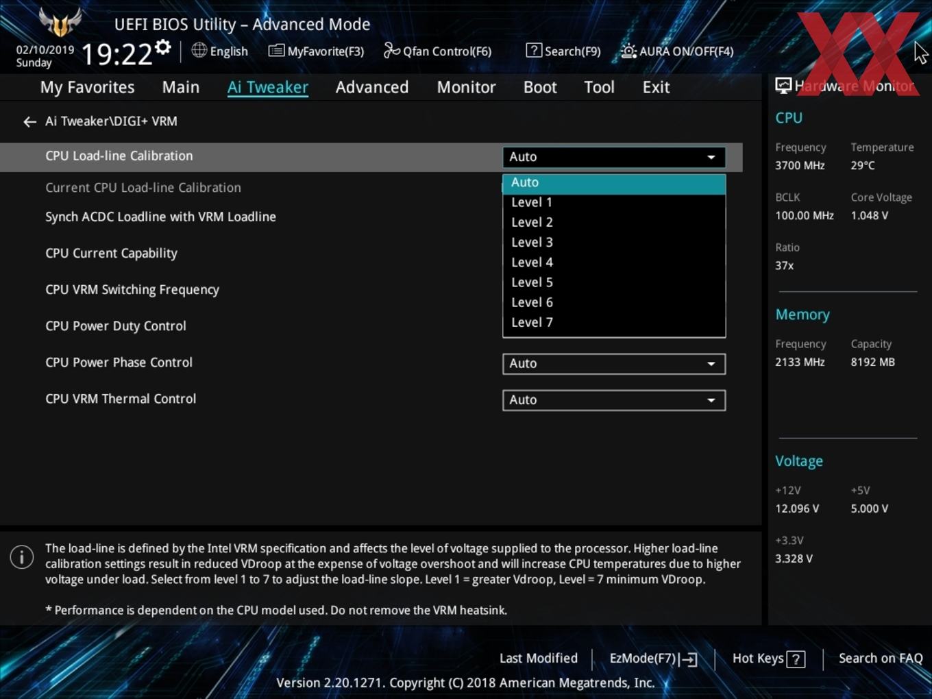Click the 8192 MB memory capacity
The height and width of the screenshot is (699, 932).
coord(872,363)
